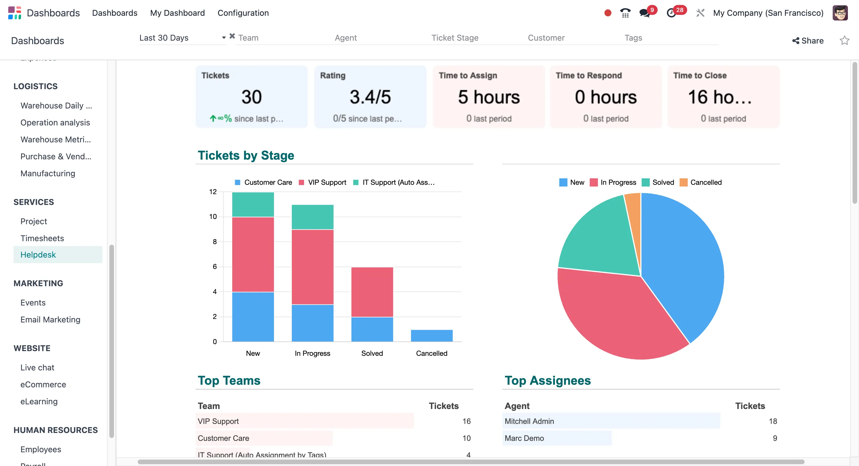This screenshot has height=466, width=859.
Task: Open the VIP Support team row
Action: pyautogui.click(x=334, y=421)
